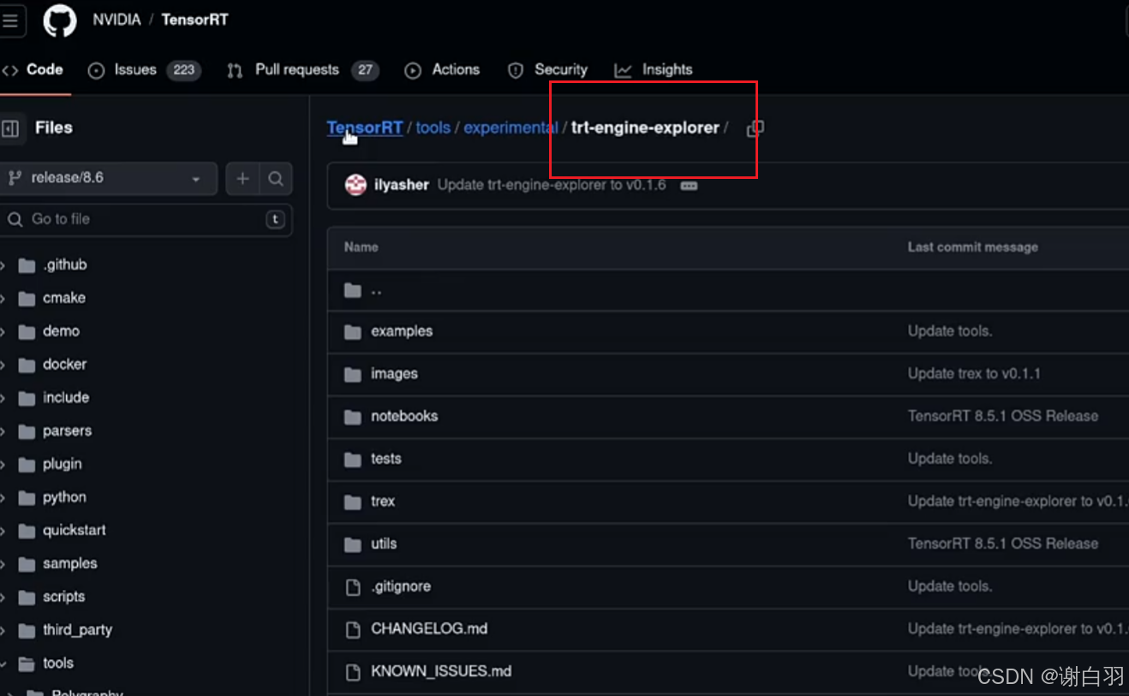Click folder icon of notebooks row
Viewport: 1129px width, 696px height.
352,417
